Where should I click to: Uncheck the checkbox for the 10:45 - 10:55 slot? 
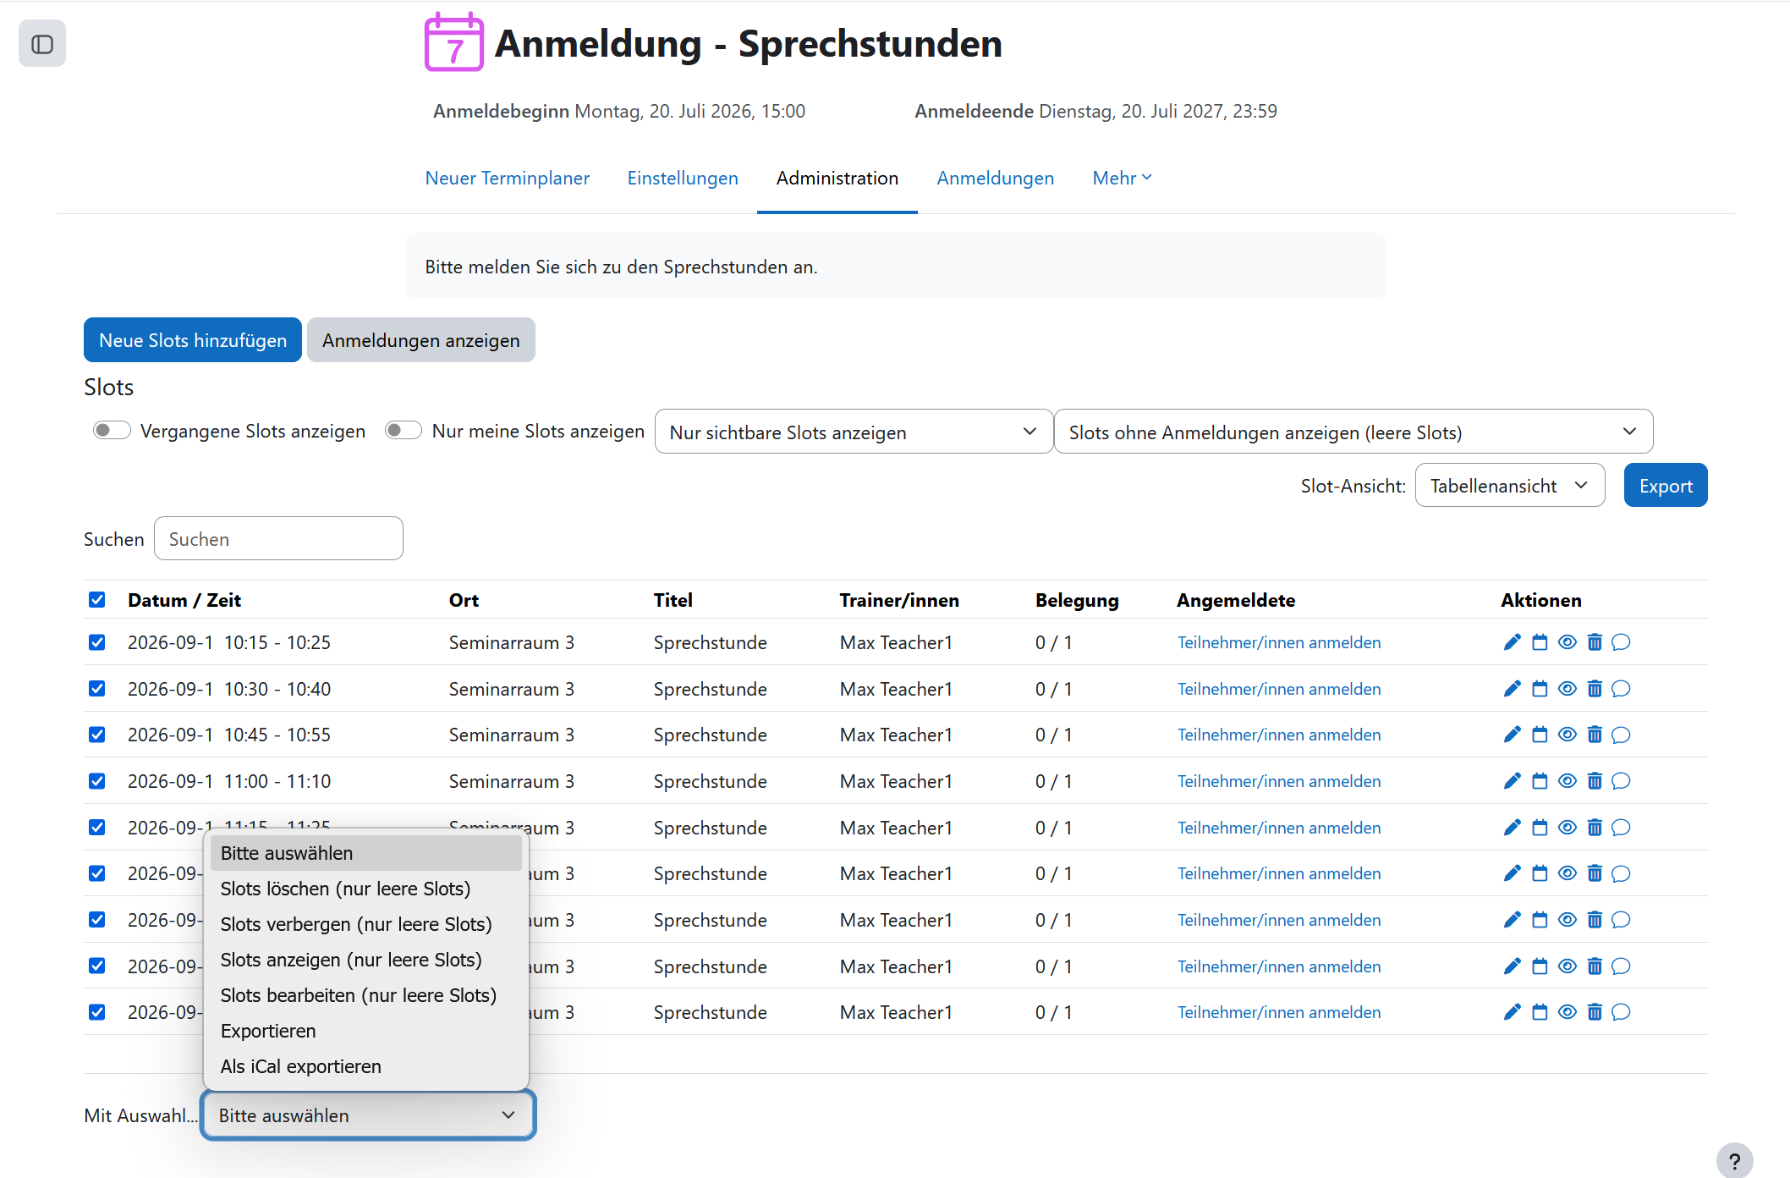[x=97, y=735]
